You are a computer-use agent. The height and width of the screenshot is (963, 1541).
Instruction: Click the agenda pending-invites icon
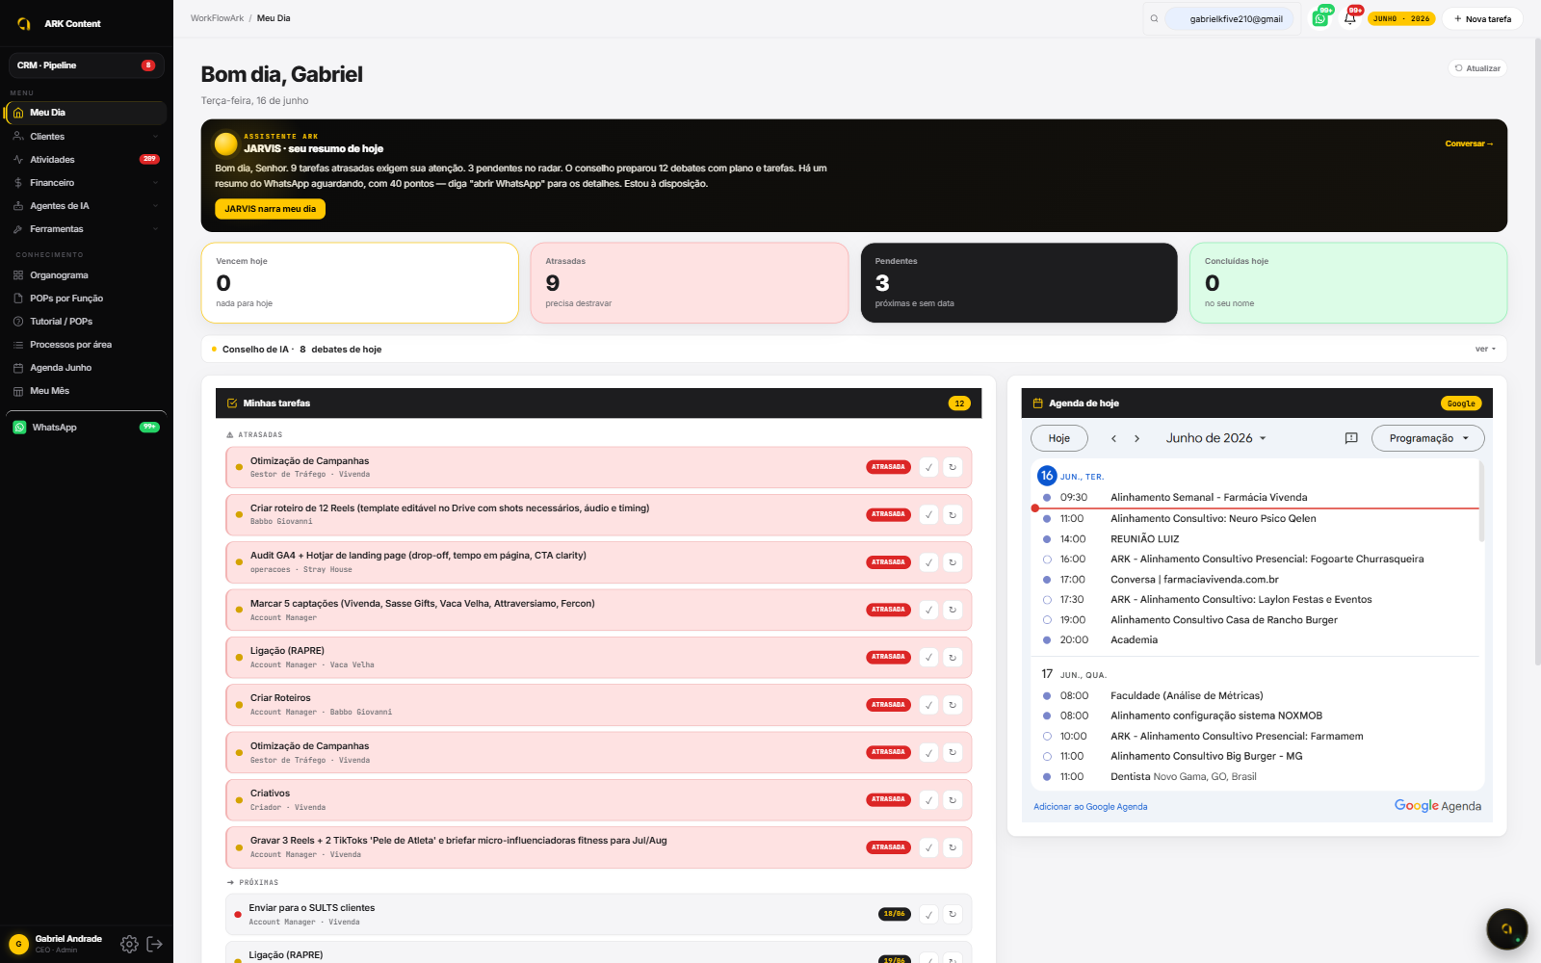(x=1351, y=438)
